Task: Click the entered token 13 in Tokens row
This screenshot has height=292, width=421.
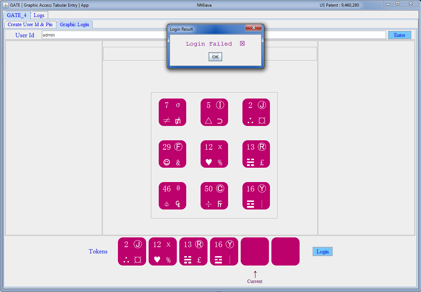Action: [193, 251]
